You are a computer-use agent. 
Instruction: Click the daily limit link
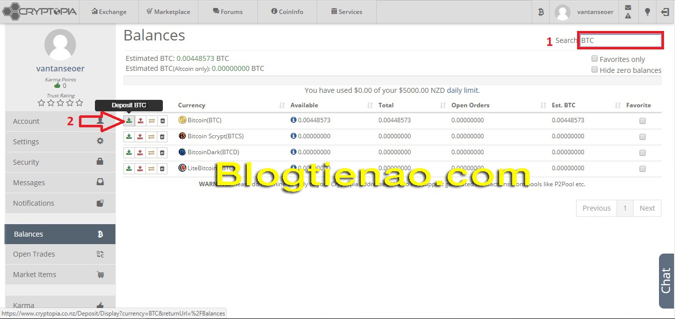(463, 90)
